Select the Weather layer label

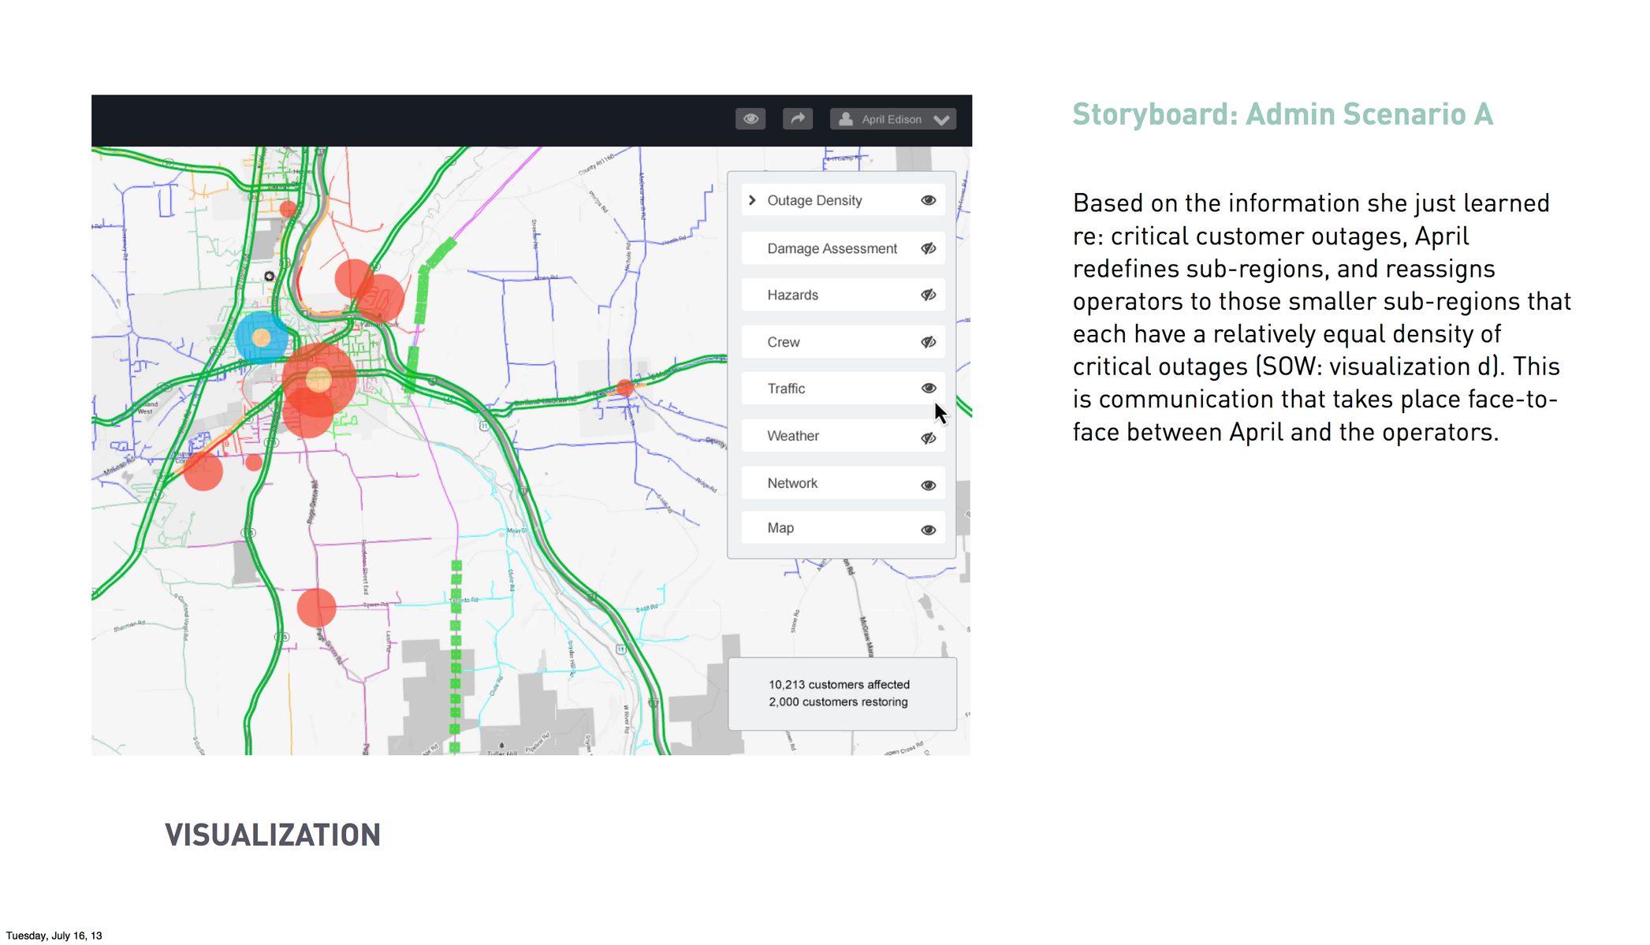point(792,436)
